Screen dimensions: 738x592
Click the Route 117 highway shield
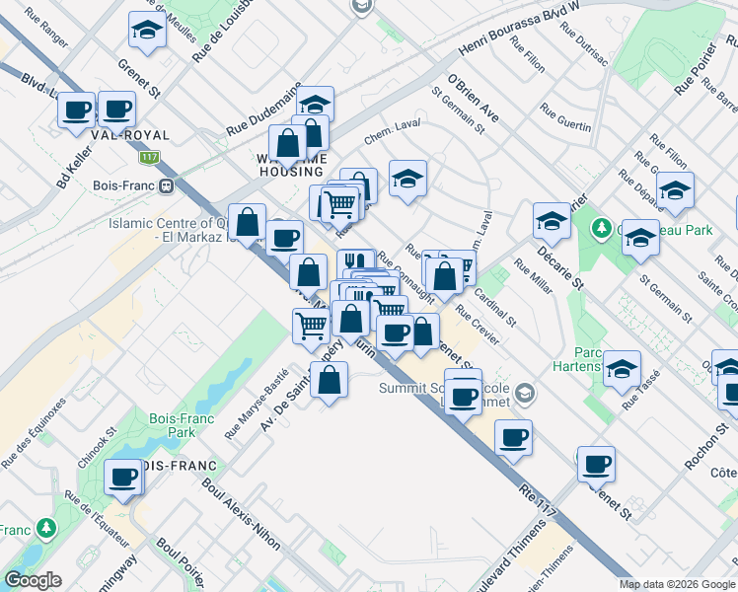pyautogui.click(x=149, y=157)
